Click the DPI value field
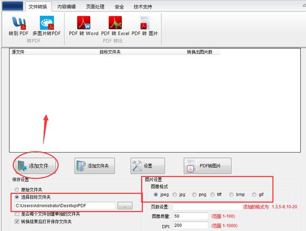Screen dimensions: 306x231 coord(191,225)
